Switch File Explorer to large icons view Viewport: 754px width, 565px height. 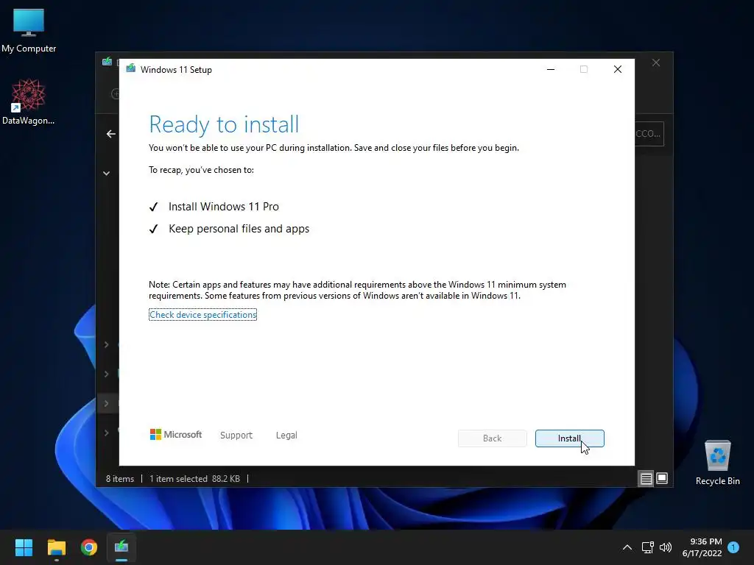(662, 478)
